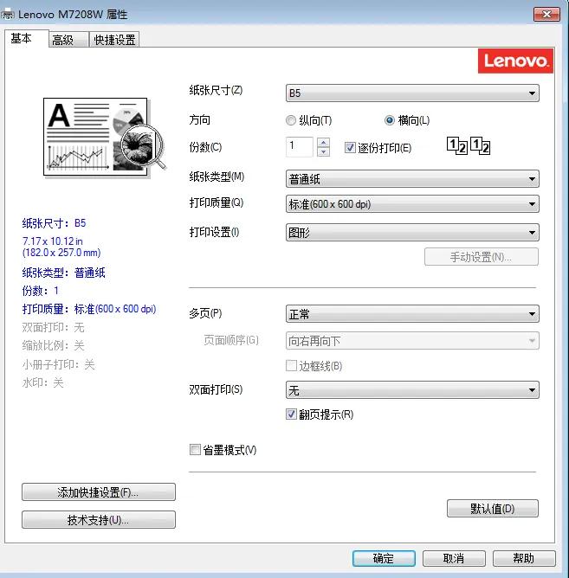Viewport: 569px width, 578px height.
Task: Click the page preview thumbnail
Action: click(104, 138)
